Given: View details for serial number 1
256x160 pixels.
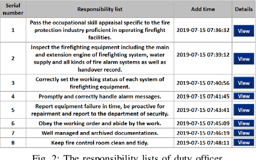Looking at the screenshot, I should 244,30.
